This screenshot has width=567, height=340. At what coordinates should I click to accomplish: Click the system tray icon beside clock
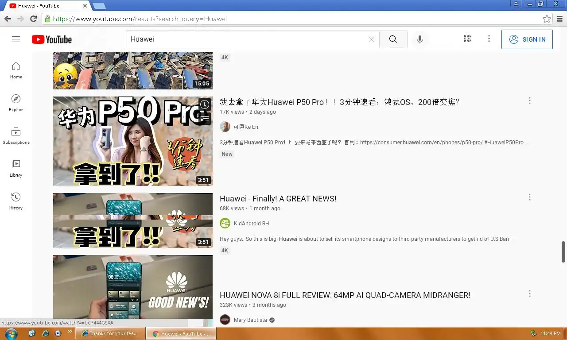pos(533,333)
